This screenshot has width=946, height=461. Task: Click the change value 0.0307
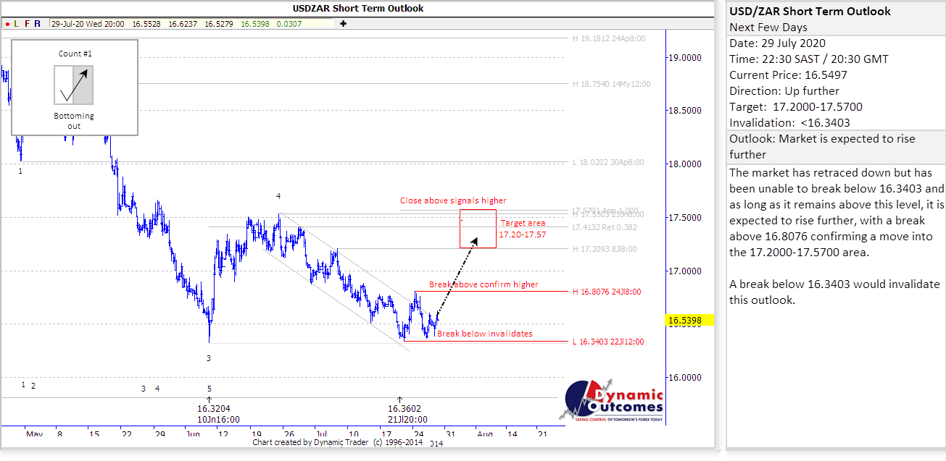click(x=288, y=23)
